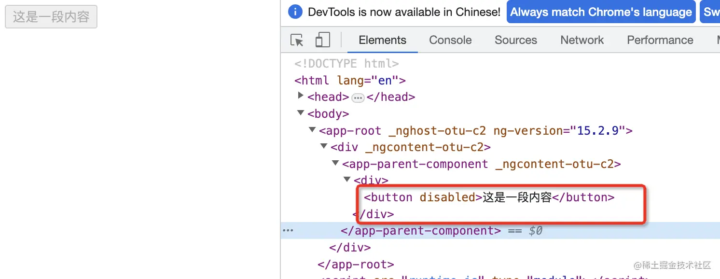The width and height of the screenshot is (720, 279).
Task: Collapse the app-parent-component opening node
Action: click(x=336, y=163)
